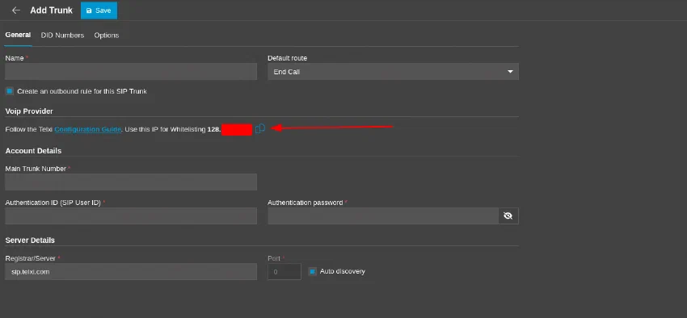The height and width of the screenshot is (318, 687).
Task: Click the Main Trunk Number field
Action: 131,182
